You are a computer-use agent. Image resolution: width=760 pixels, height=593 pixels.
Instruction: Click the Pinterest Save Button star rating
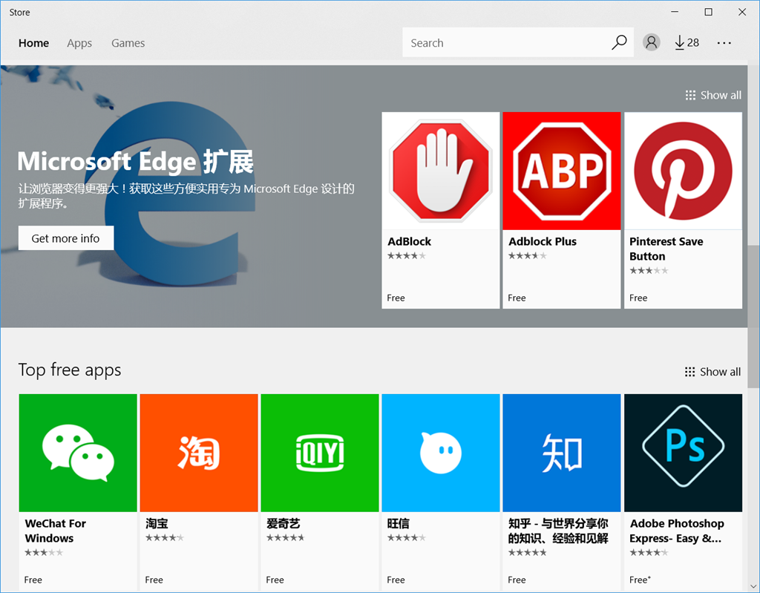(x=649, y=271)
